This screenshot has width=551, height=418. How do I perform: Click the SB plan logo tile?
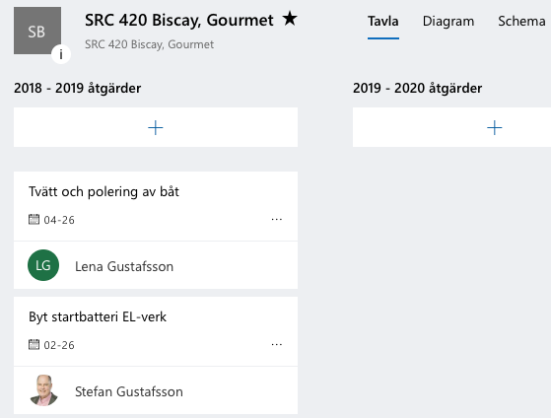click(37, 31)
